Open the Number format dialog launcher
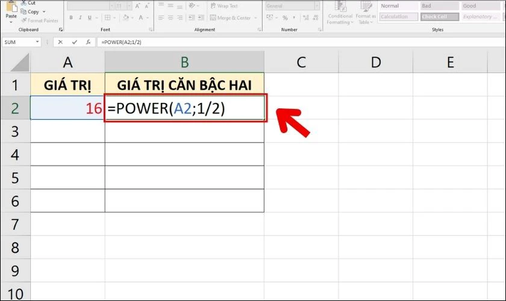 320,29
